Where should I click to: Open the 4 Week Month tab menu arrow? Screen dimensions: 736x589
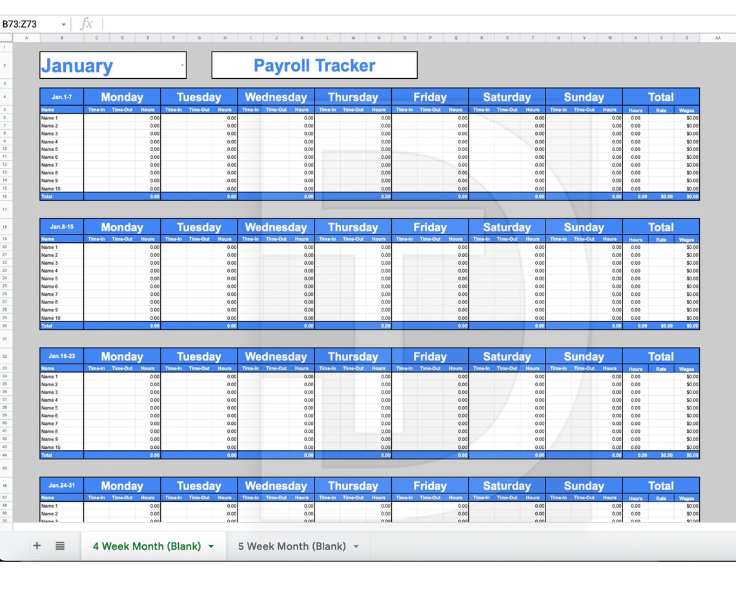[x=211, y=546]
